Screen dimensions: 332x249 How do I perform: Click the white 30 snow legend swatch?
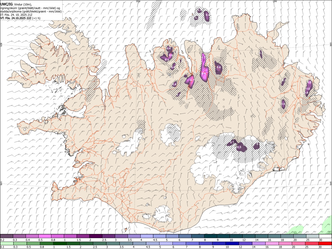pyautogui.click(x=325, y=236)
